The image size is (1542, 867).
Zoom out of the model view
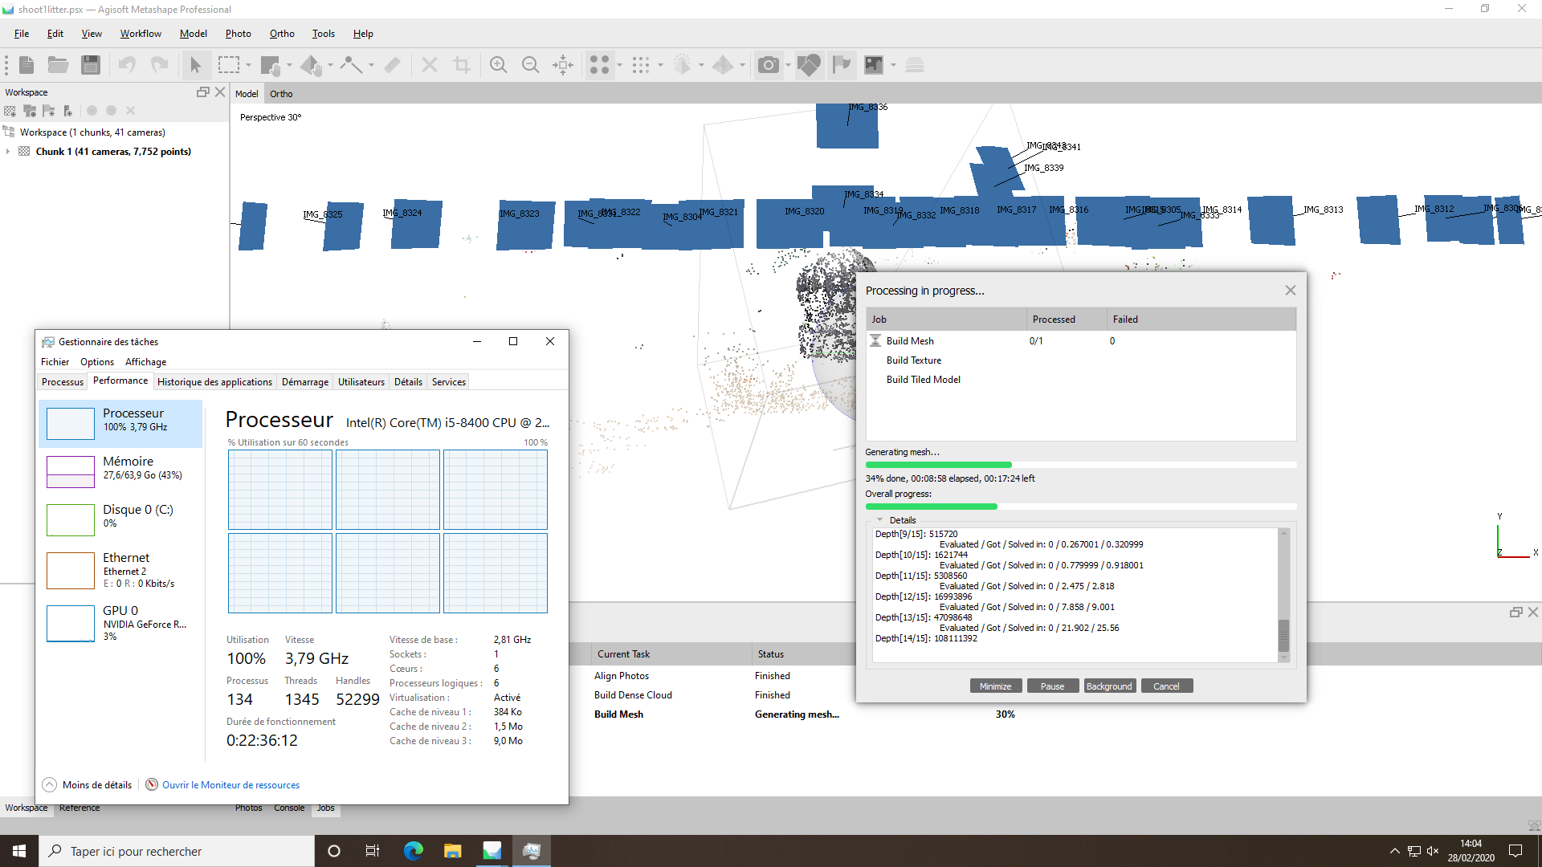[531, 65]
